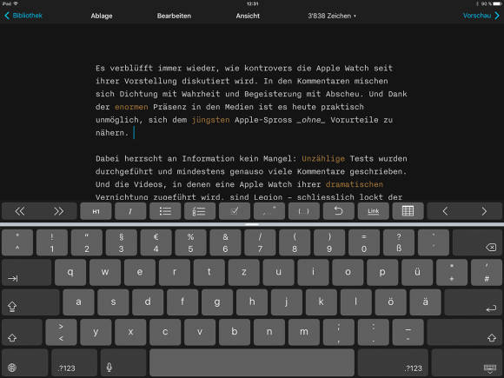This screenshot has height=378, width=504.
Task: Open the Ablage menu
Action: [x=102, y=16]
